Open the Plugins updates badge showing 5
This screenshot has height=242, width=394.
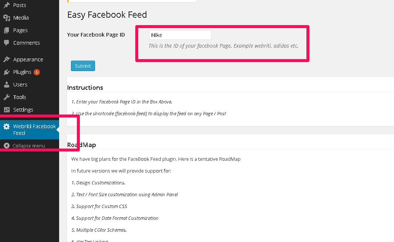(37, 72)
